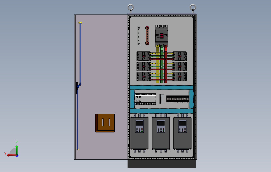
Task: Click the blue Z axis dot on the triad
Action: [x=17, y=156]
